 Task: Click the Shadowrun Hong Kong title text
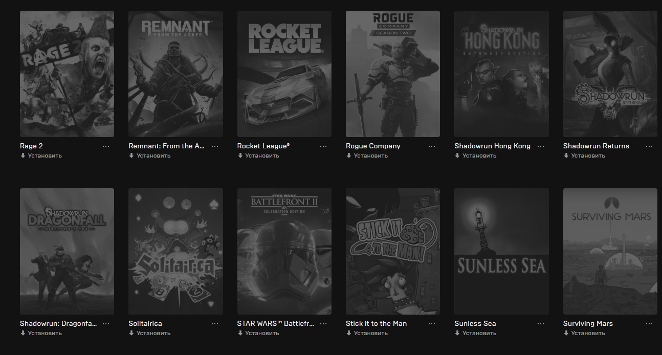click(492, 146)
